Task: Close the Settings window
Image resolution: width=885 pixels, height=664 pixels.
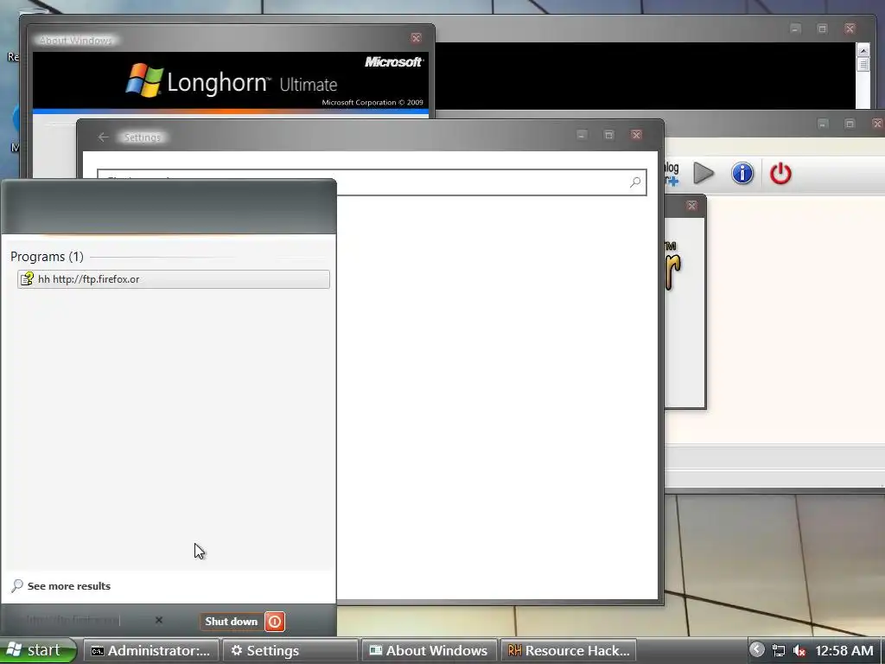Action: coord(636,134)
